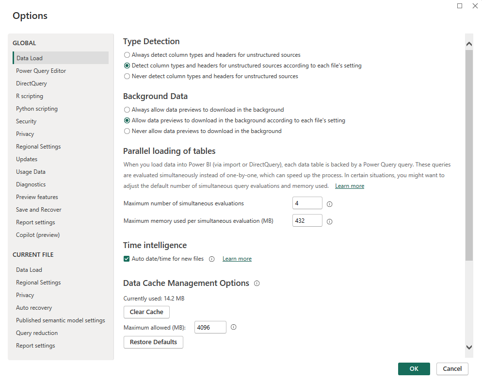Click info icon beside Maximum memory used field

point(330,221)
